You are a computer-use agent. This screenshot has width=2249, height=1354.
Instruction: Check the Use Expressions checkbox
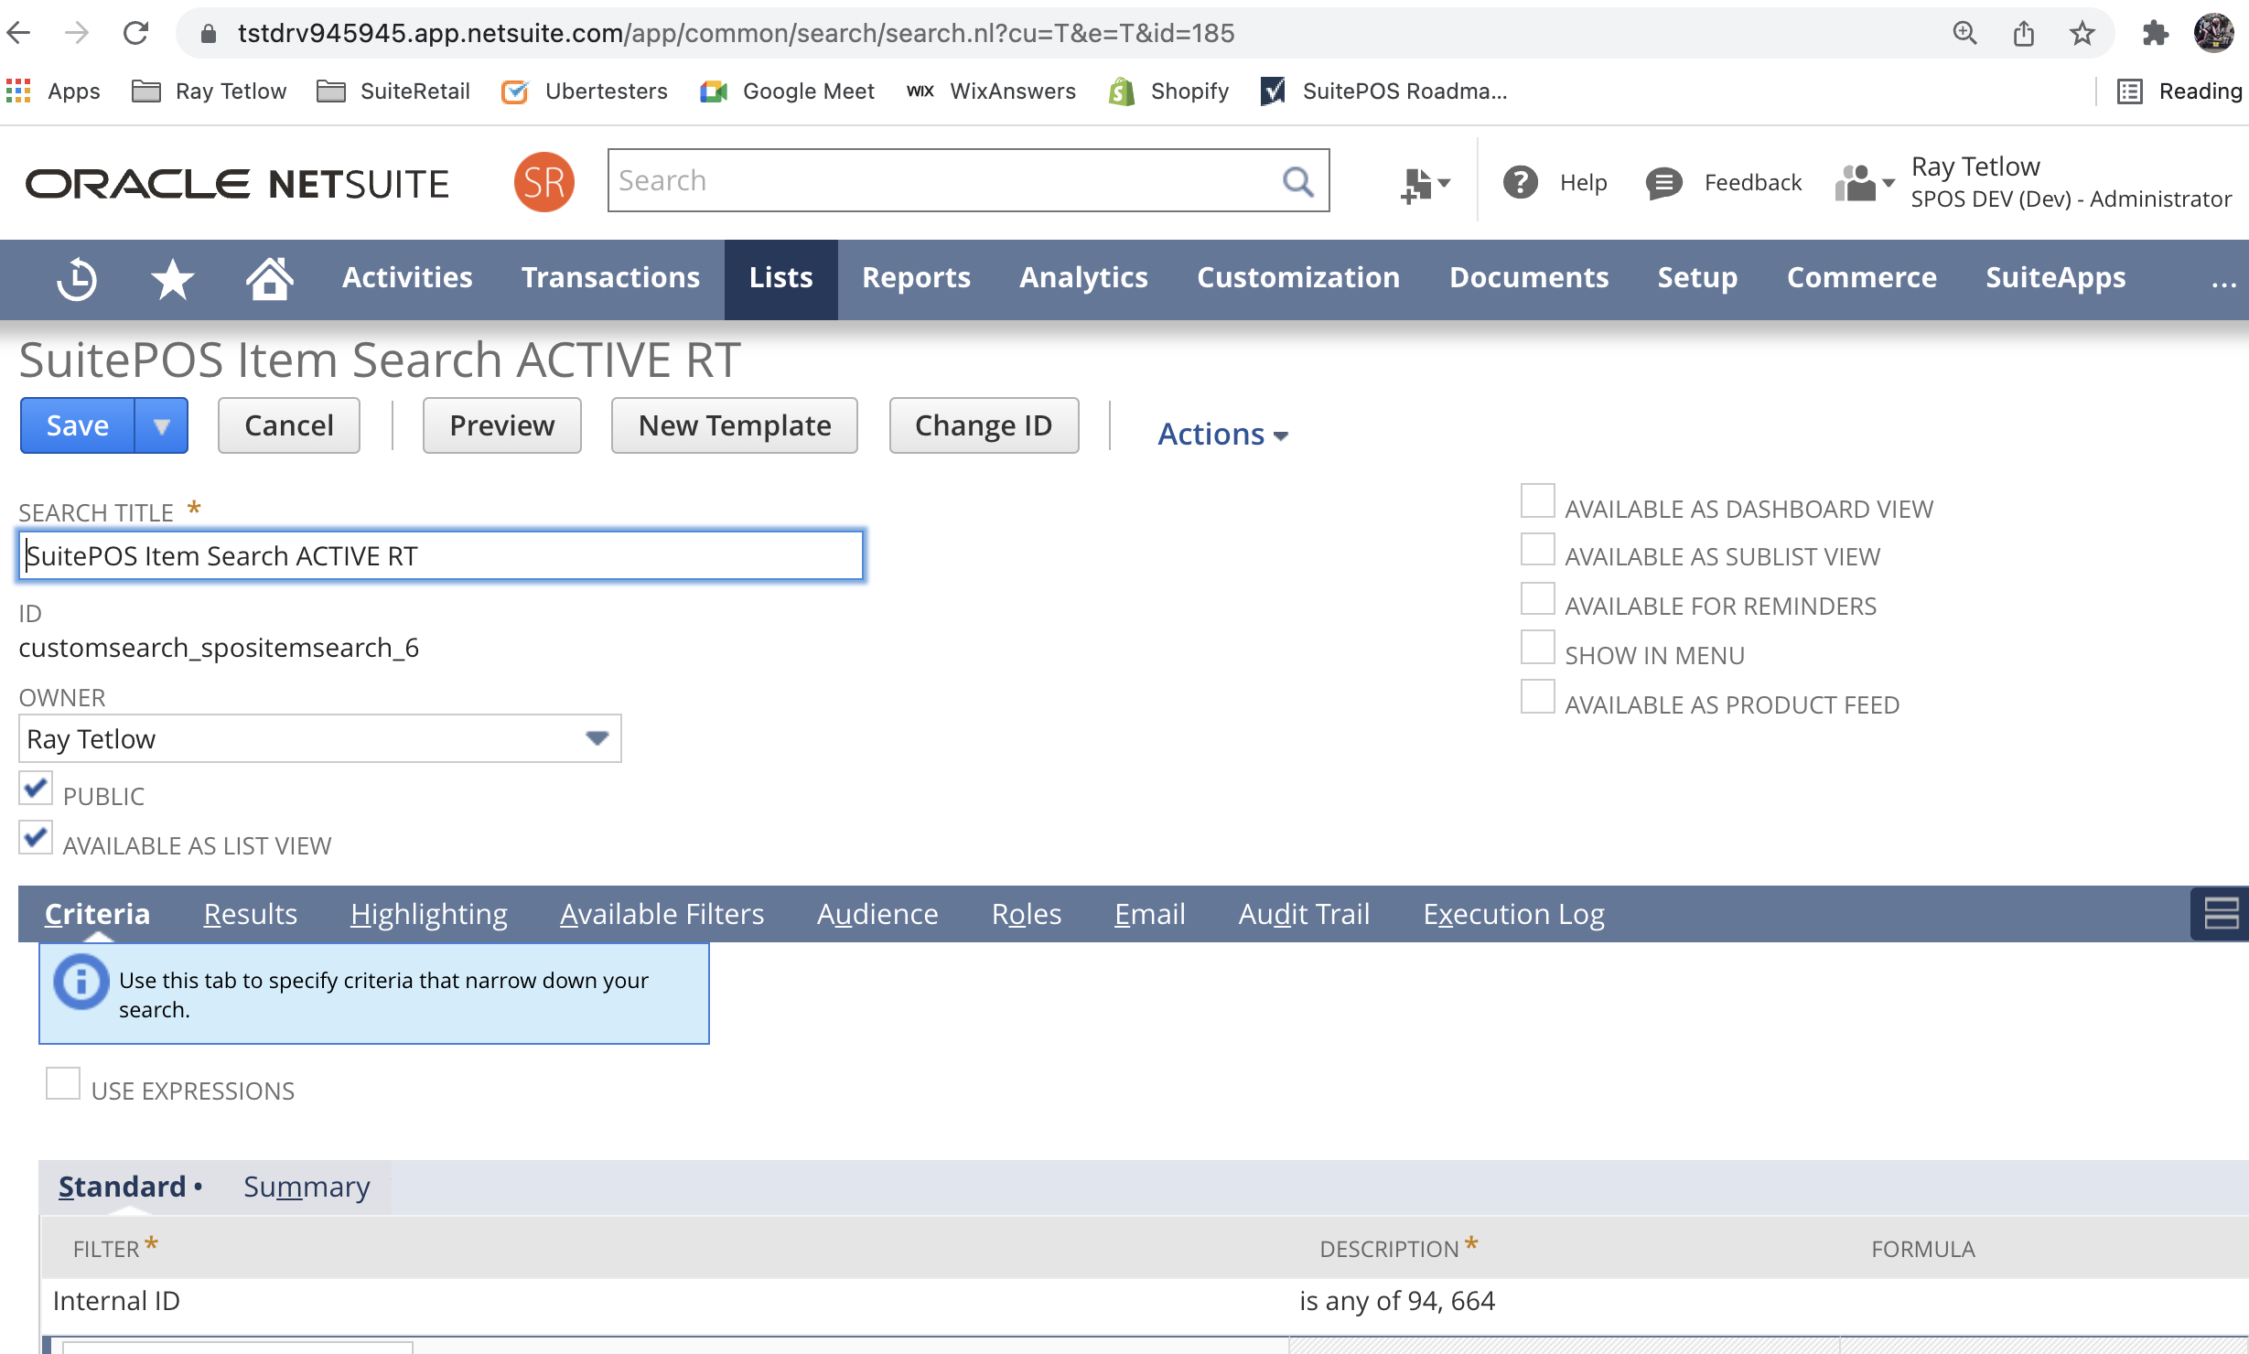click(x=63, y=1083)
